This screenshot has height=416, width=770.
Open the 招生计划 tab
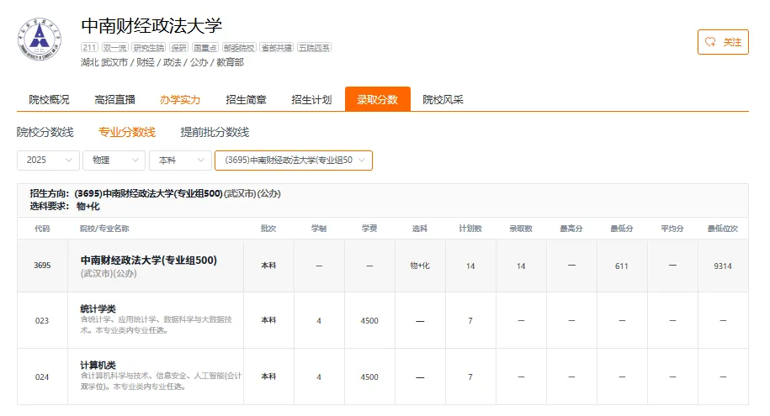point(311,99)
